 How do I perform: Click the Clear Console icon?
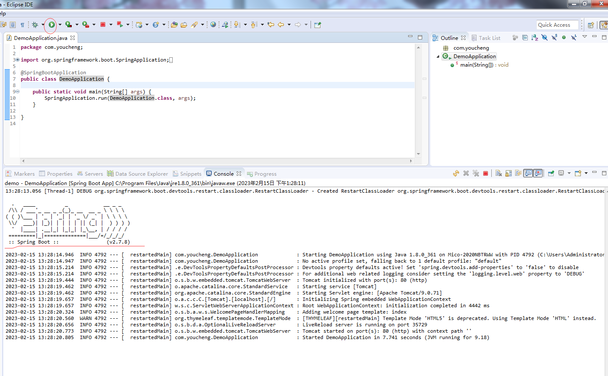(499, 173)
